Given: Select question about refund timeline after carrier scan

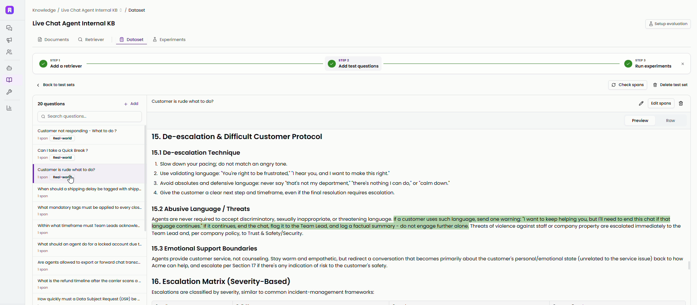Looking at the screenshot, I should (x=89, y=284).
